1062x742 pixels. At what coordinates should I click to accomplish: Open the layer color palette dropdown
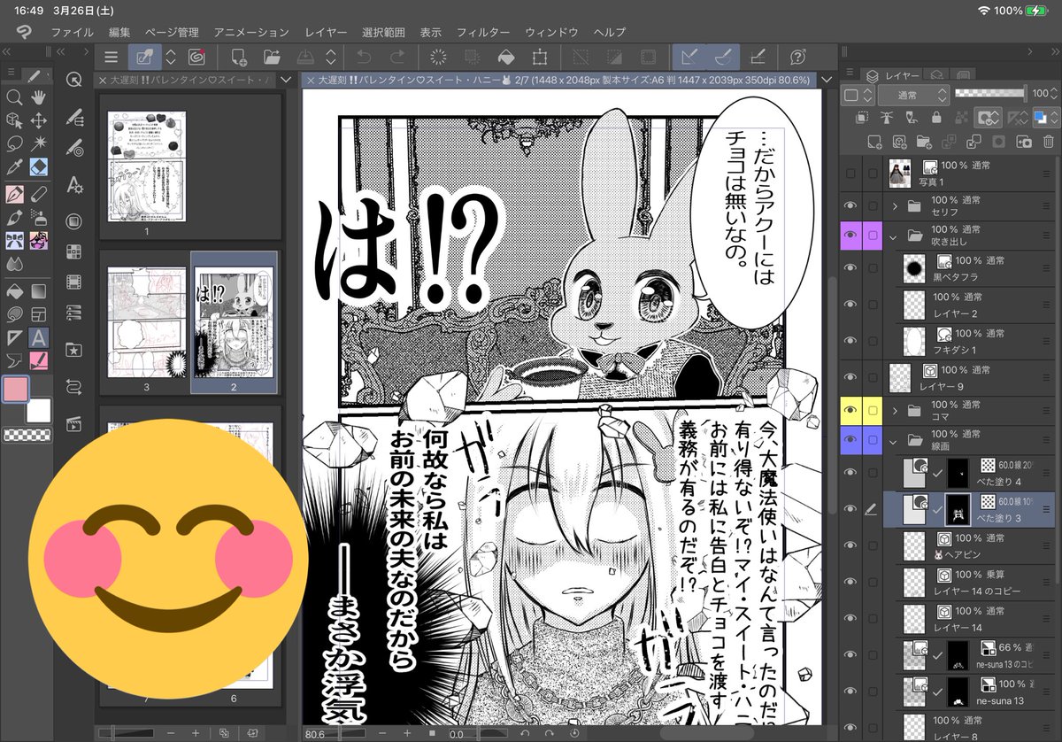[858, 95]
